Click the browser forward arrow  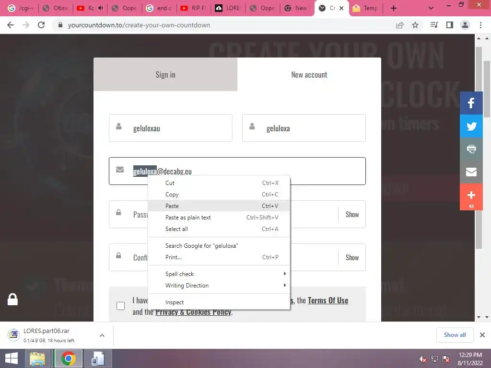click(x=26, y=25)
